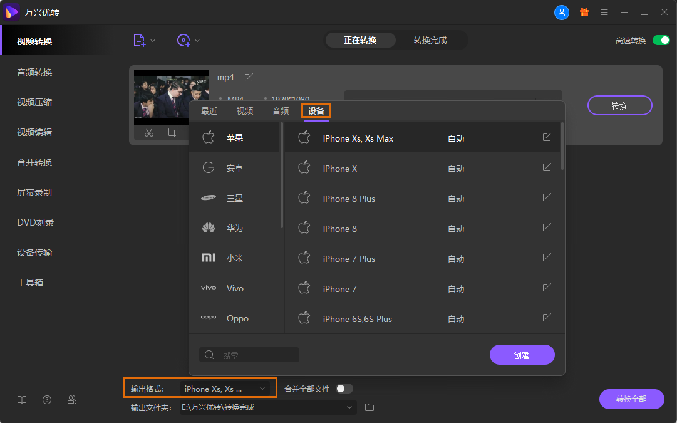
Task: Select the Vivo device category
Action: (x=234, y=288)
